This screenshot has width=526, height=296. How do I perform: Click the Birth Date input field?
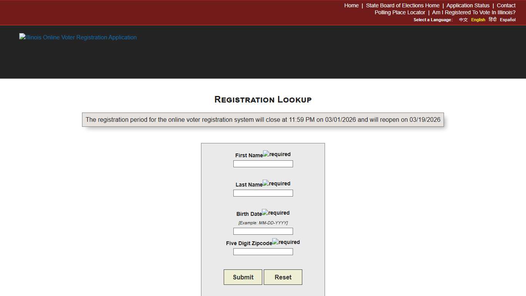coord(263,231)
